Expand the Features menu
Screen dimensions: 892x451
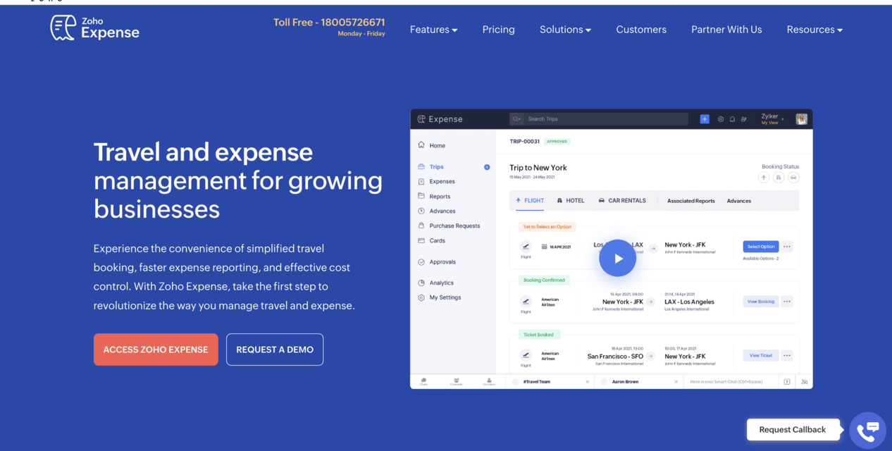(433, 30)
